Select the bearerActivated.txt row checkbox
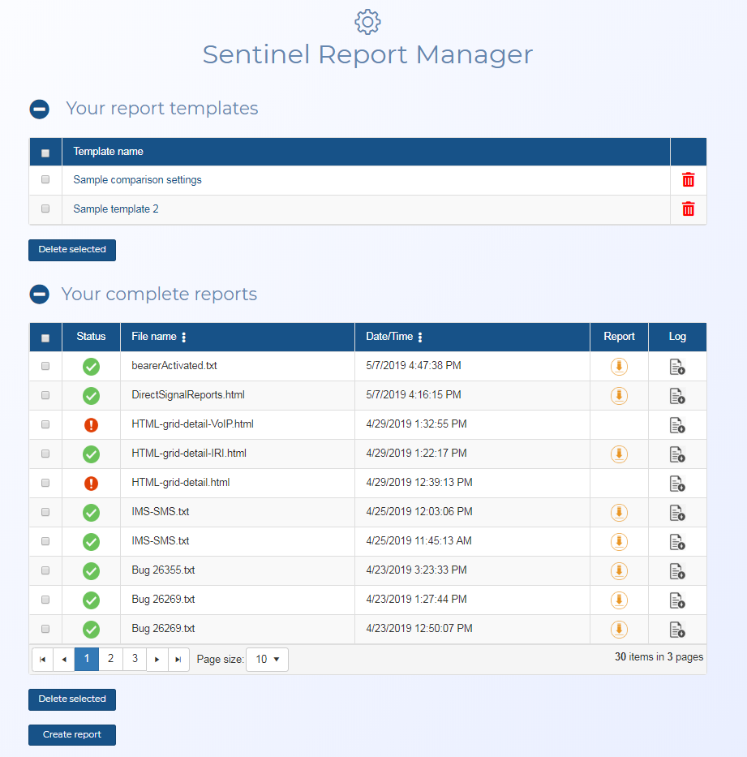This screenshot has width=747, height=757. 45,366
